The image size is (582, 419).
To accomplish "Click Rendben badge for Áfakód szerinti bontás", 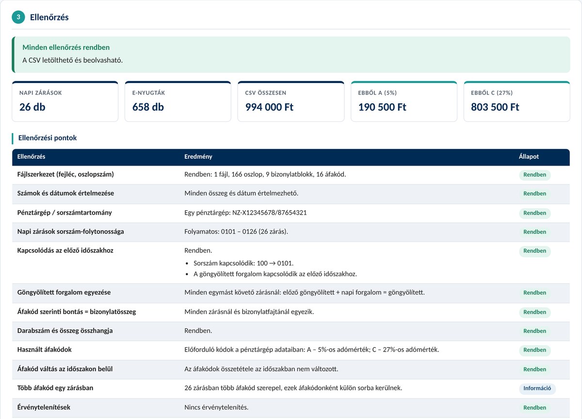I will pos(534,312).
